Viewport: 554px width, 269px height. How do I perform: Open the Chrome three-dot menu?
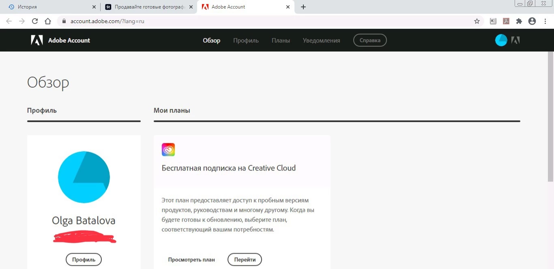pyautogui.click(x=545, y=21)
